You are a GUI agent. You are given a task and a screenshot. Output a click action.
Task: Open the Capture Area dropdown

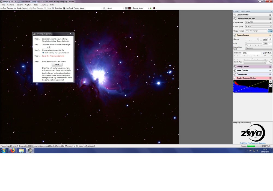258,22
